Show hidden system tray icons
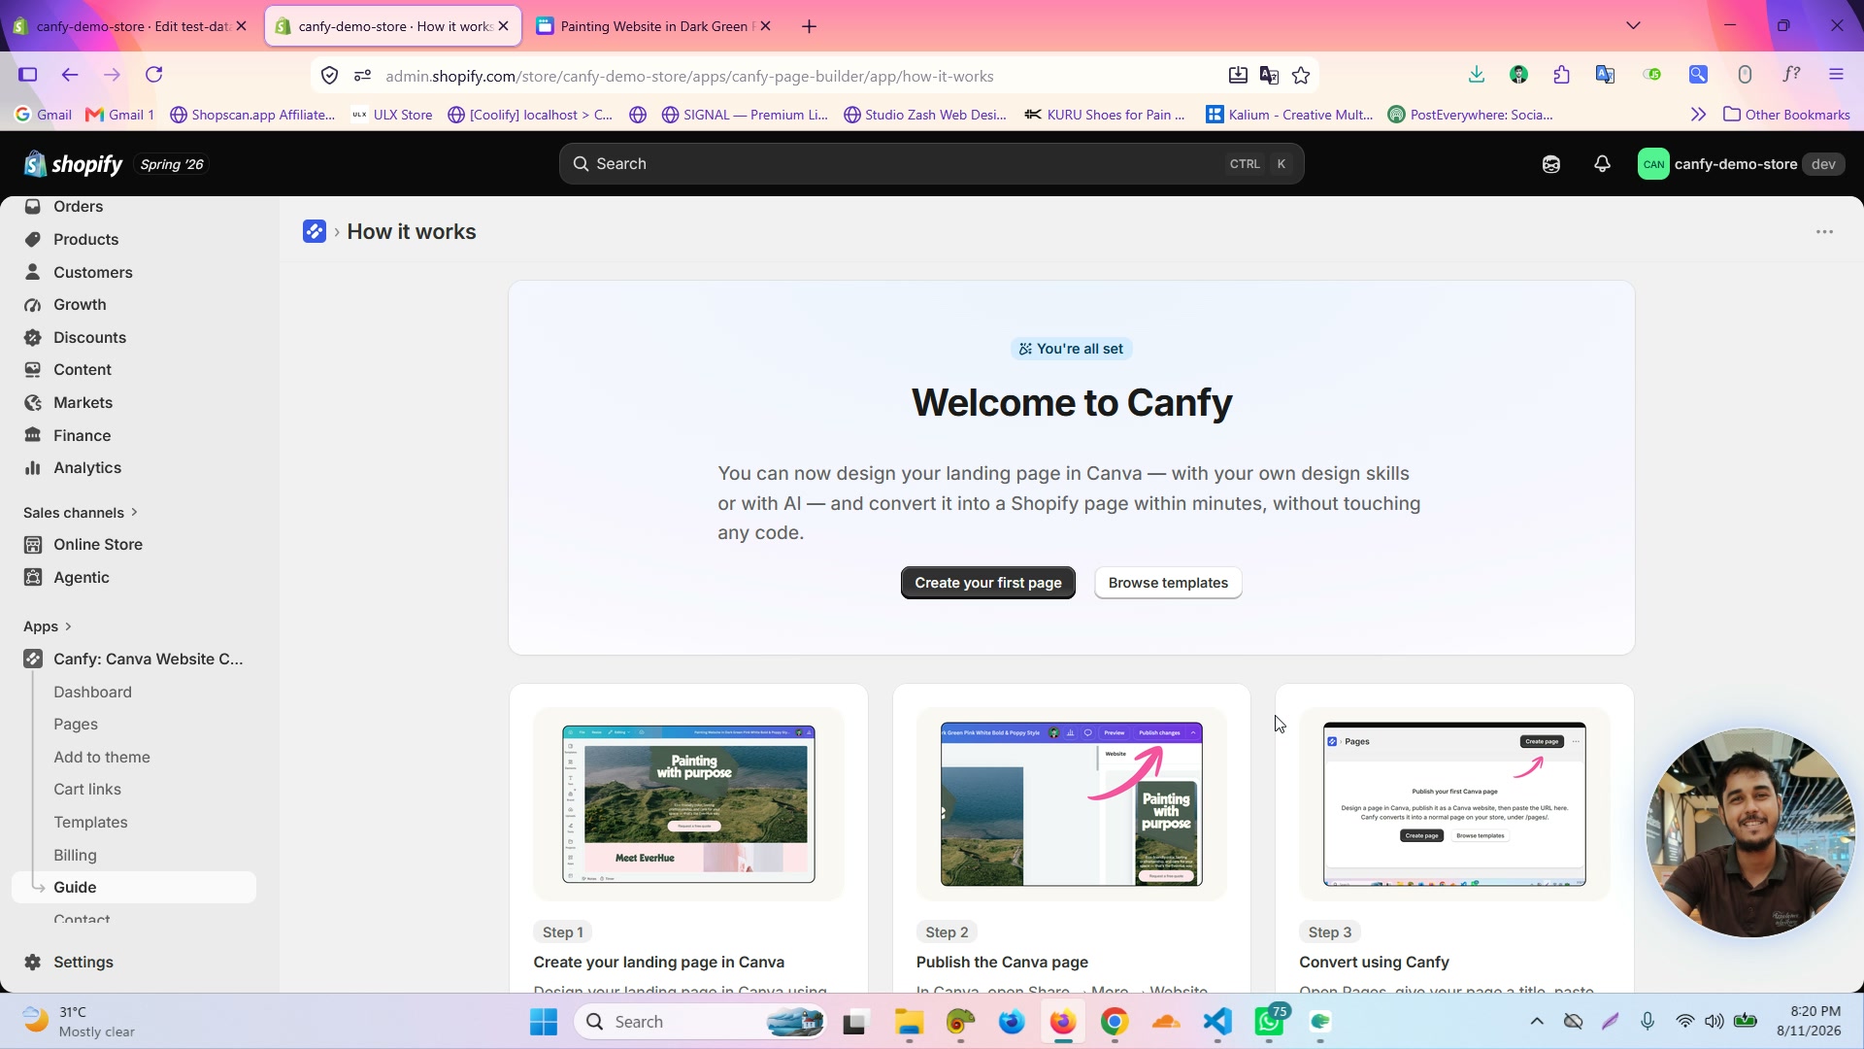The image size is (1864, 1049). 1536,1022
